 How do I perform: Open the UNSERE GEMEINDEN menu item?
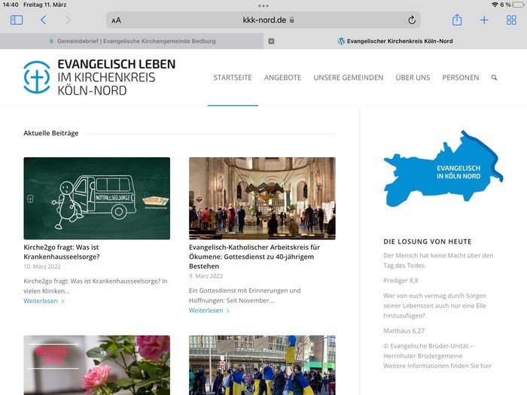click(348, 77)
